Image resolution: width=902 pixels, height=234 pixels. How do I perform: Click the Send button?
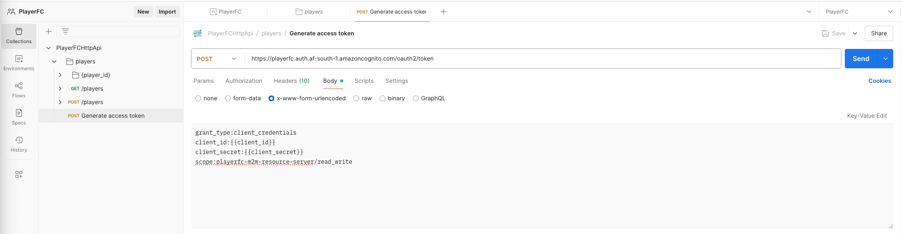coord(861,59)
